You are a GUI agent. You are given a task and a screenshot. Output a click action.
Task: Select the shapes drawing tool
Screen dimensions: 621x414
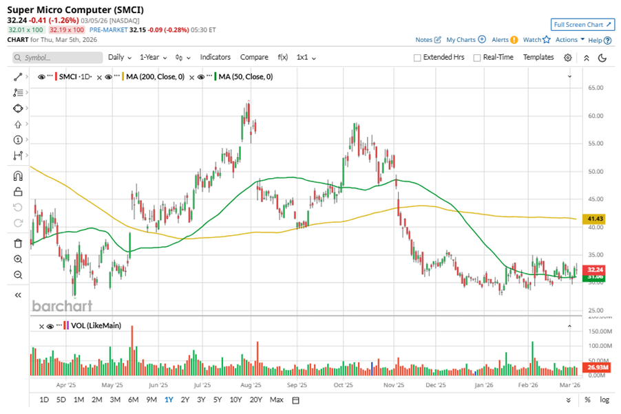point(18,108)
